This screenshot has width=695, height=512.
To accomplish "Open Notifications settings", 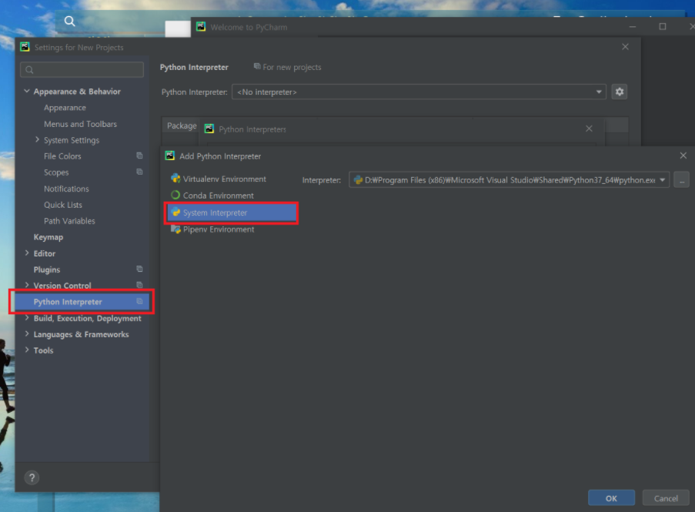I will click(66, 189).
